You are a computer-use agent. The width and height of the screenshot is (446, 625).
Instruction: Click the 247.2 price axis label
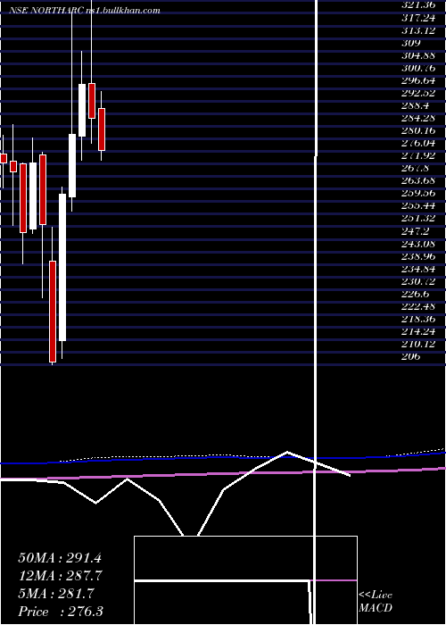point(416,231)
